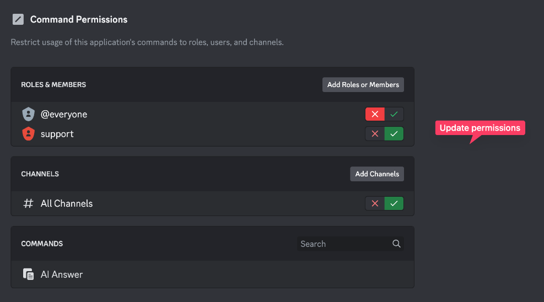Click the All Channels hashtag icon
This screenshot has width=544, height=302.
pyautogui.click(x=28, y=203)
